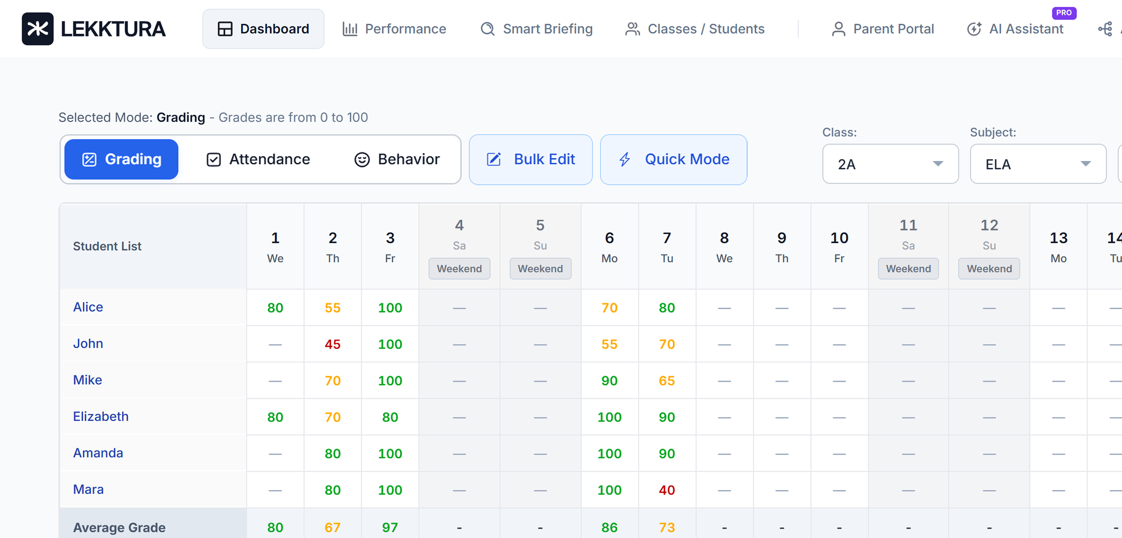Open Smart Briefing tab
This screenshot has width=1122, height=538.
536,29
